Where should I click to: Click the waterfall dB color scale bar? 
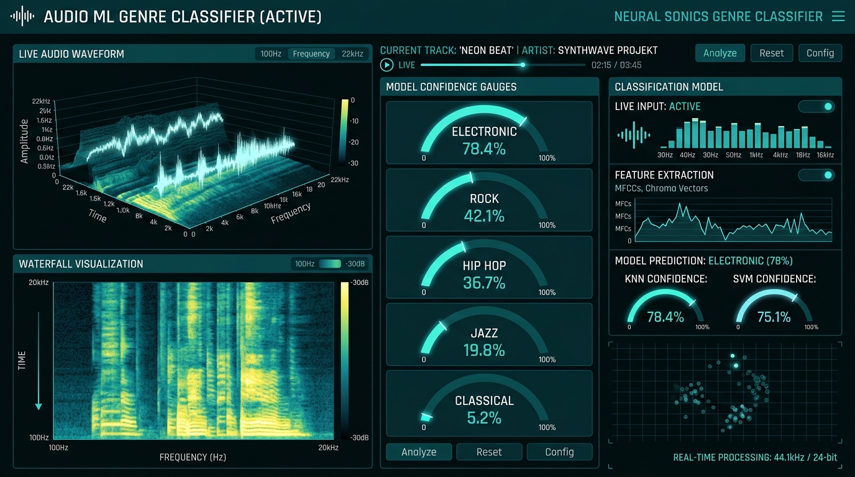pos(344,360)
